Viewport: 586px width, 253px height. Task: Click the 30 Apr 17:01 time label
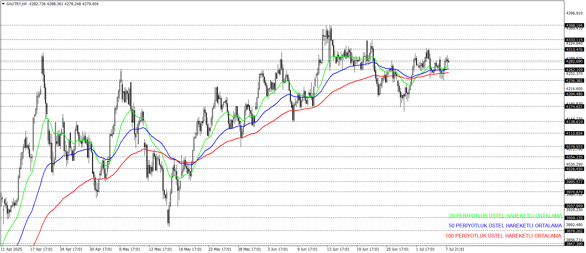pos(101,249)
